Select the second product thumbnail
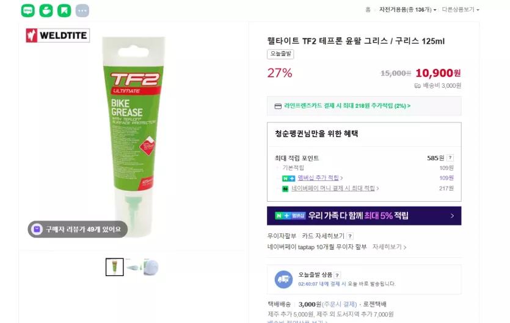510x323 pixels. point(133,267)
